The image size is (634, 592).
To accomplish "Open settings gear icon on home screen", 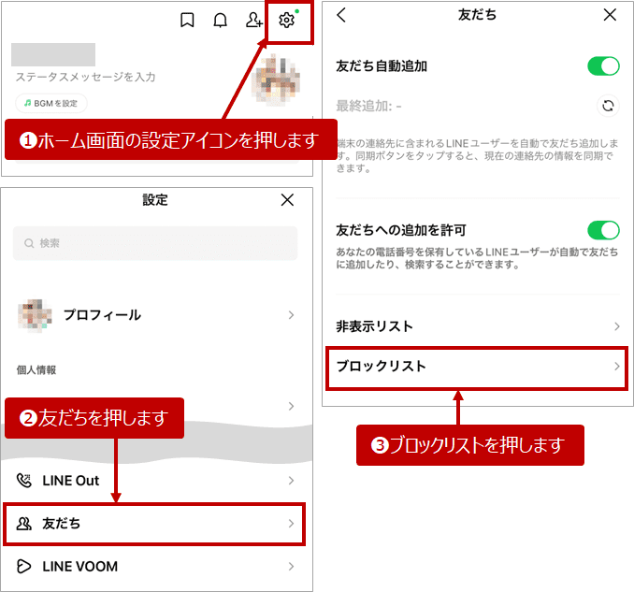I will click(287, 20).
